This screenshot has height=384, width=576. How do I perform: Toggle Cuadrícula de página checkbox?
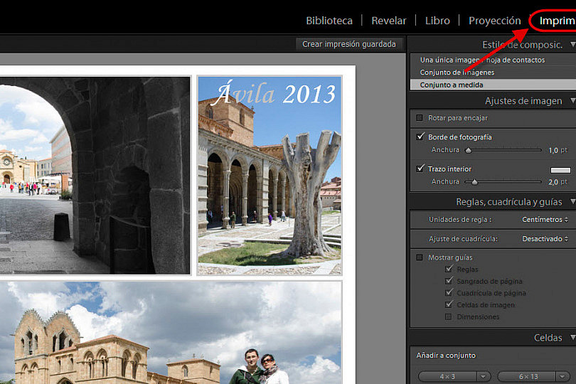(449, 292)
